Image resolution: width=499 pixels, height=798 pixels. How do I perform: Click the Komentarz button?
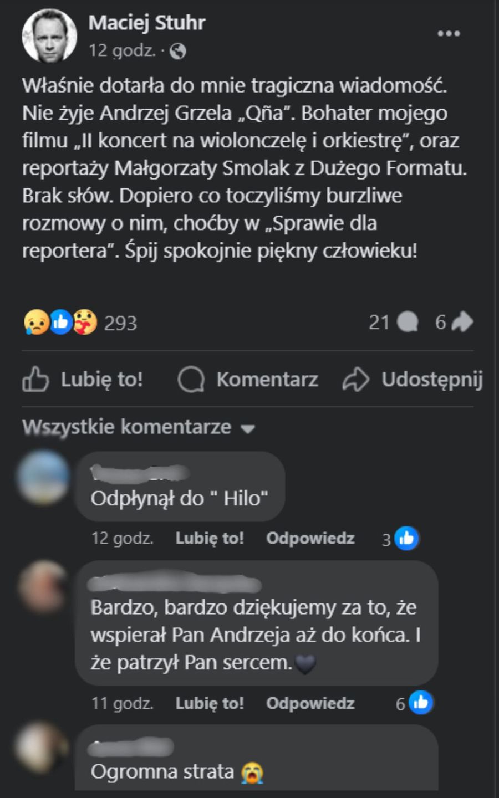(248, 380)
